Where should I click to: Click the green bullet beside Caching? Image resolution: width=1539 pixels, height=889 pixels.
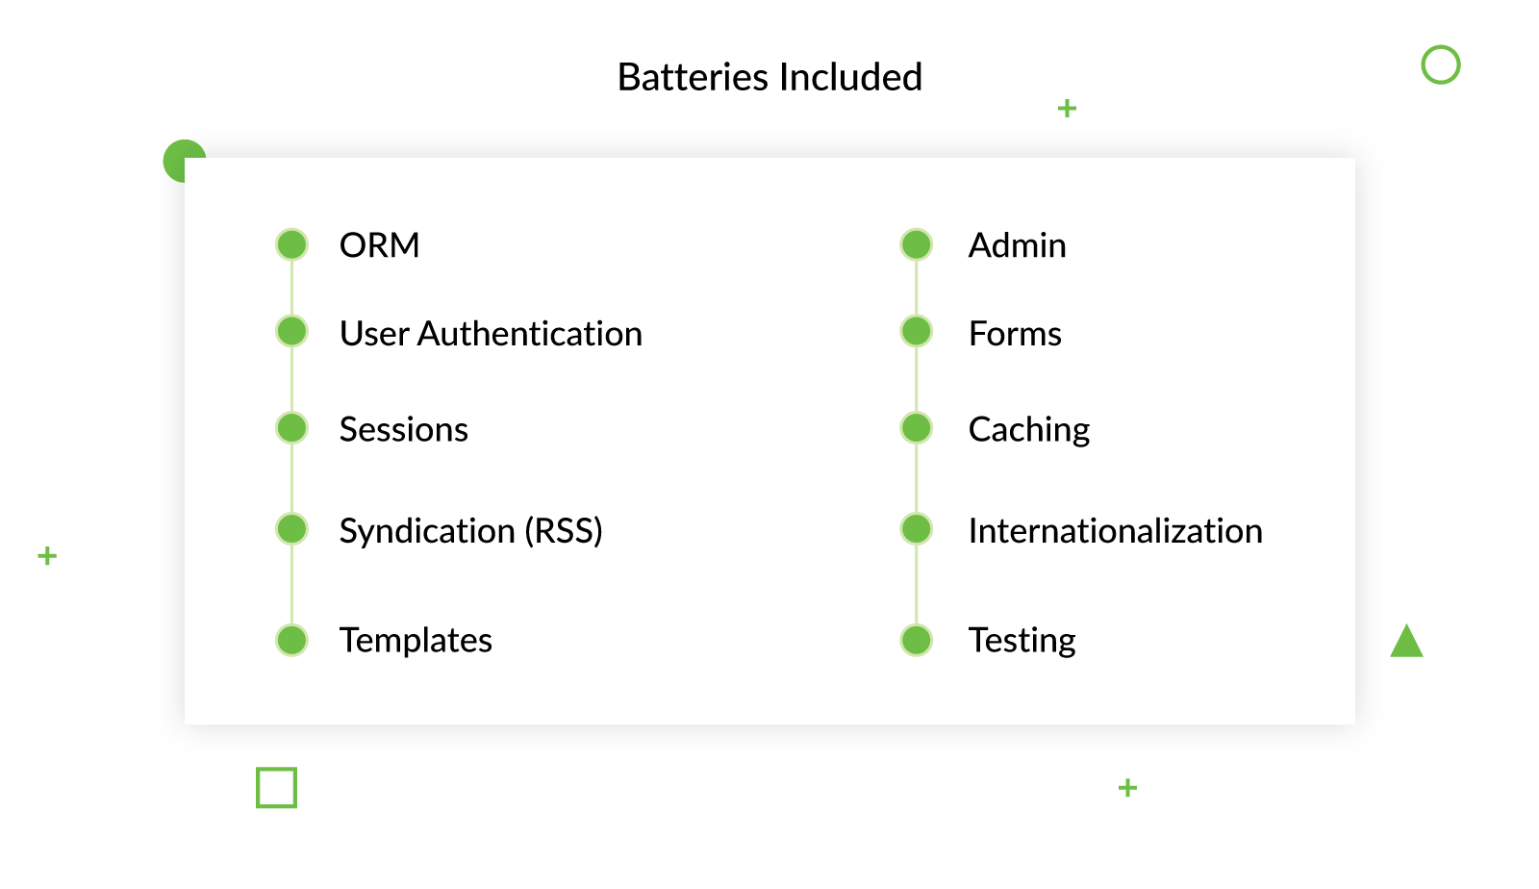click(x=917, y=427)
